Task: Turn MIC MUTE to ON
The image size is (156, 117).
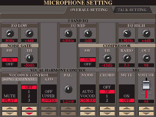Action: (x=127, y=96)
